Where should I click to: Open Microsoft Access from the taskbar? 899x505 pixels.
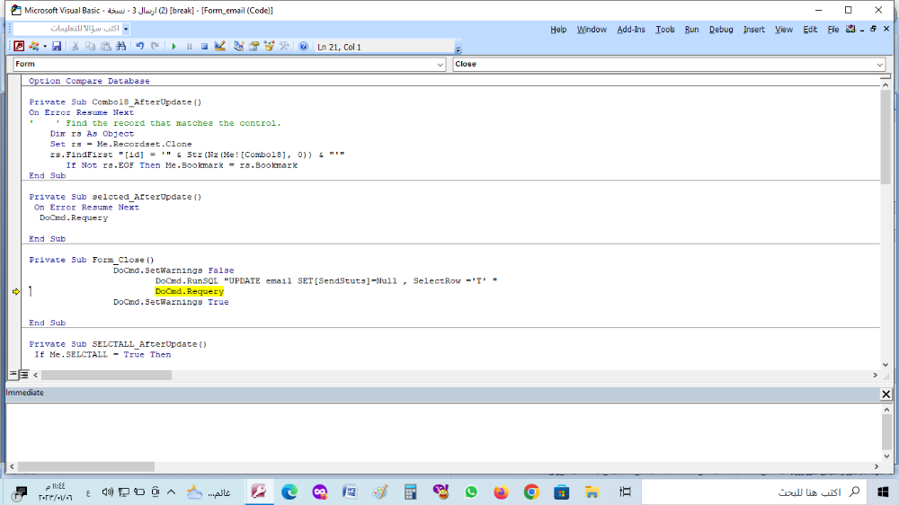[259, 492]
